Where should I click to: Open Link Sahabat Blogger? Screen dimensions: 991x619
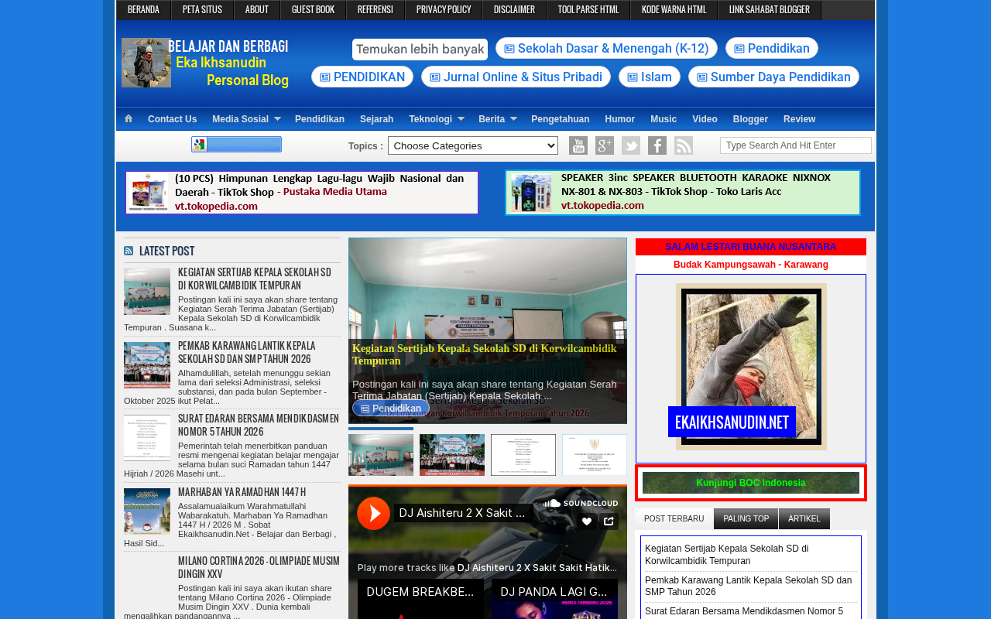770,10
